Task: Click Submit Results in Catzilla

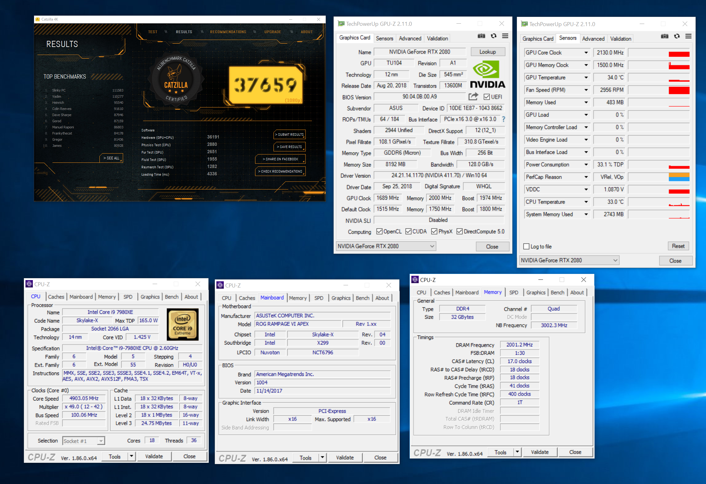Action: tap(289, 135)
